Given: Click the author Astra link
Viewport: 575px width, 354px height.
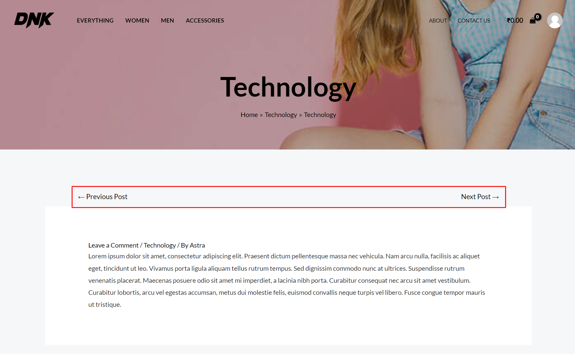Looking at the screenshot, I should pyautogui.click(x=197, y=245).
